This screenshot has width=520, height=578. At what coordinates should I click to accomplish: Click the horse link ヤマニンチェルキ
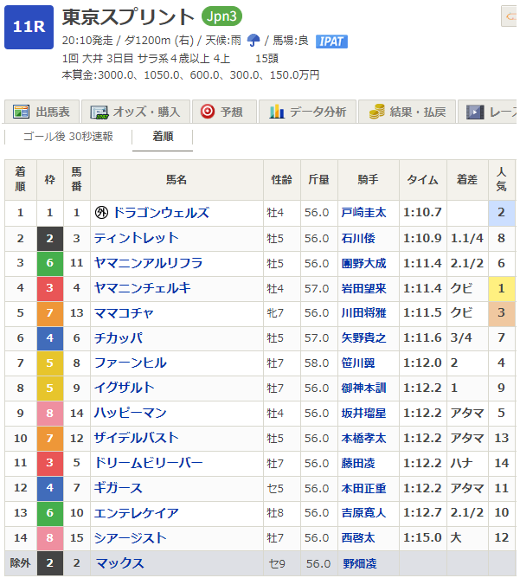tap(143, 288)
